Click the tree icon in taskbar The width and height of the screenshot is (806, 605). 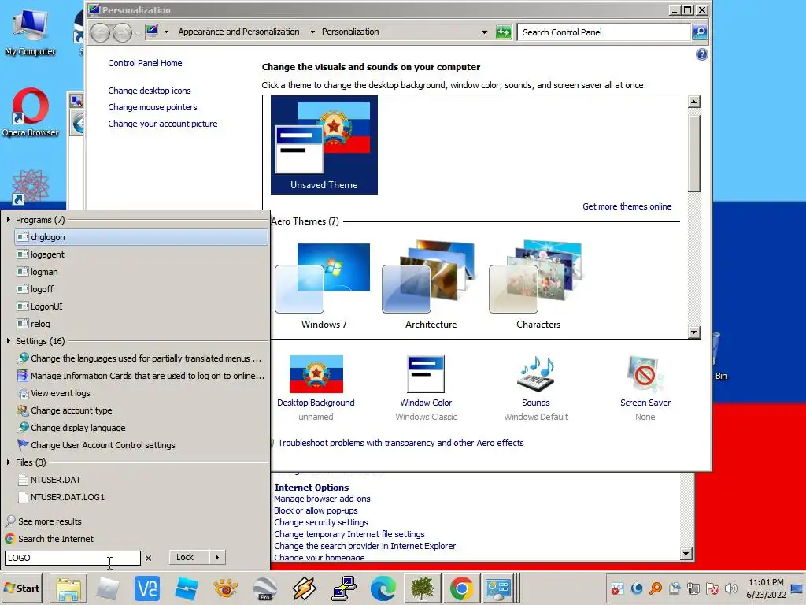click(422, 588)
